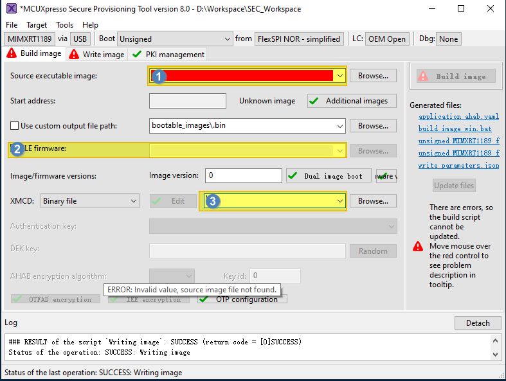Screen dimensions: 506x381
Task: Enable Use custom output file path checkbox
Action: coord(15,126)
